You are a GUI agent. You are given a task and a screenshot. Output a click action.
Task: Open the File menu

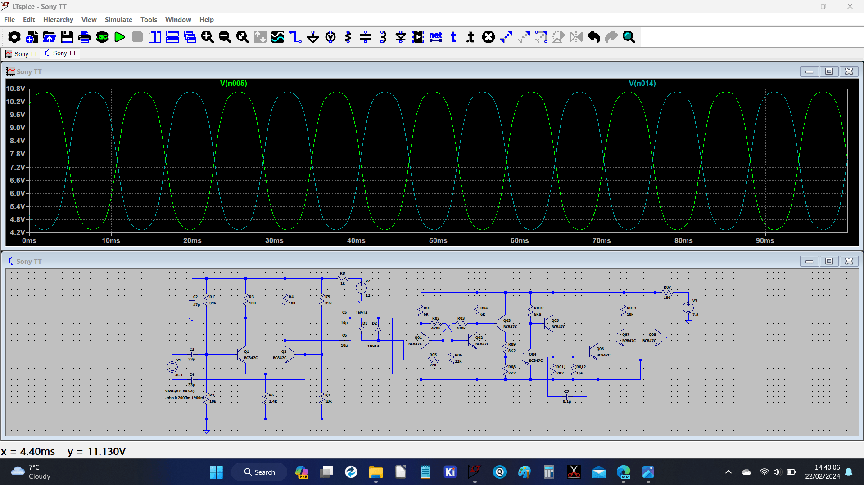click(9, 20)
